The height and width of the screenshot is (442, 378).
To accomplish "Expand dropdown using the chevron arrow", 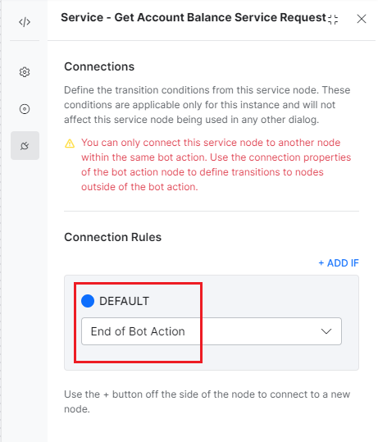I will click(x=326, y=331).
